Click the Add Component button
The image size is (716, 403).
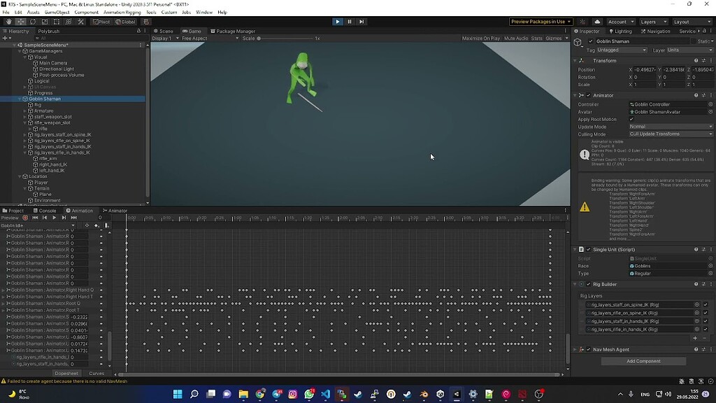[643, 361]
